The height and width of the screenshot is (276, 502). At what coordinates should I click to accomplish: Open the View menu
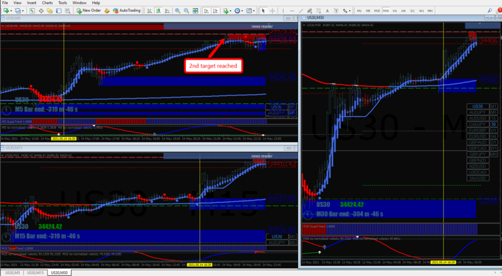18,3
